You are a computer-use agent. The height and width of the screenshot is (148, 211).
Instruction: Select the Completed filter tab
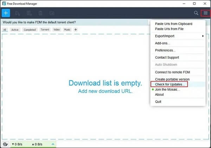30,30
